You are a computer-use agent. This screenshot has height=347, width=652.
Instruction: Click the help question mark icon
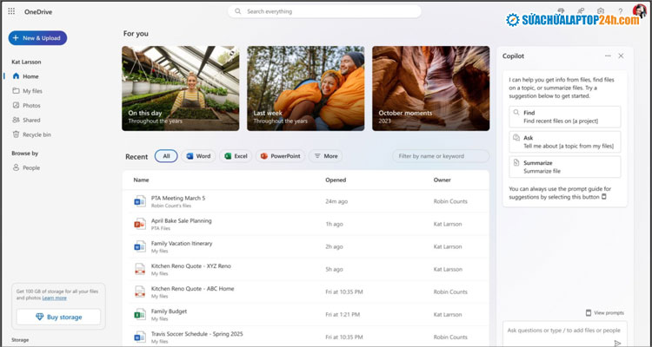click(x=621, y=11)
